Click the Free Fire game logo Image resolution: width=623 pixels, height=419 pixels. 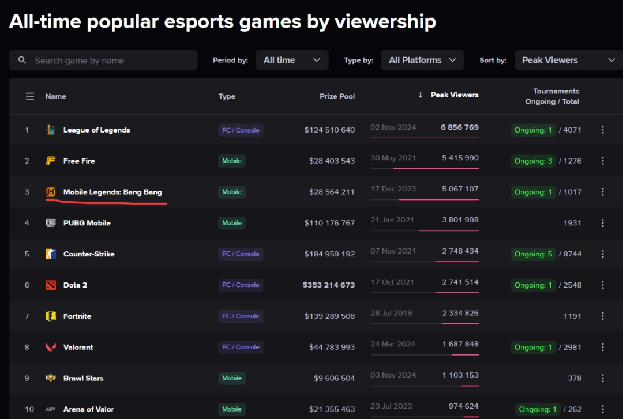click(51, 161)
